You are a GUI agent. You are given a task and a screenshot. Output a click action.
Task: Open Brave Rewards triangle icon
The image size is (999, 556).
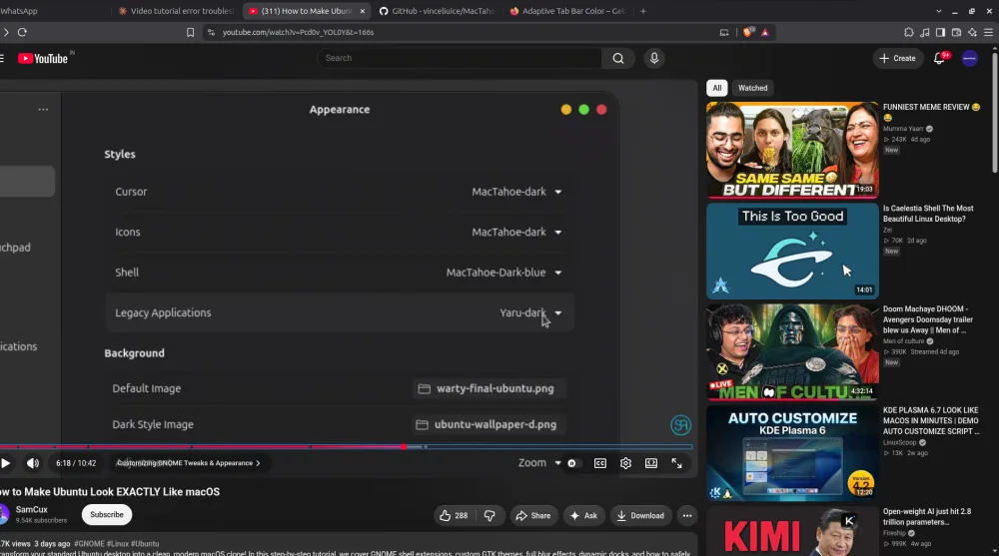[764, 32]
